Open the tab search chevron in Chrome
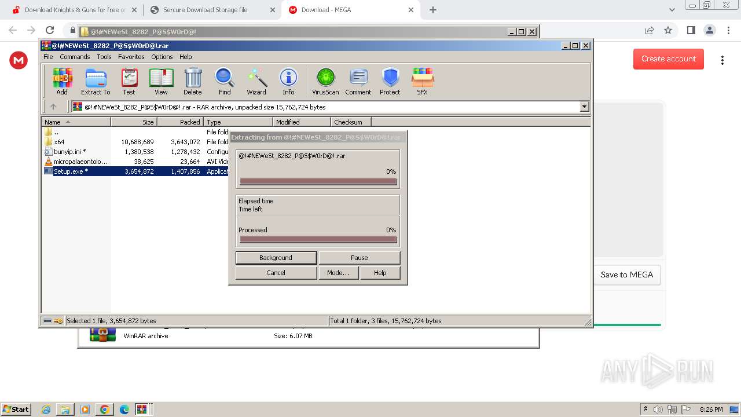This screenshot has height=417, width=741. click(672, 10)
